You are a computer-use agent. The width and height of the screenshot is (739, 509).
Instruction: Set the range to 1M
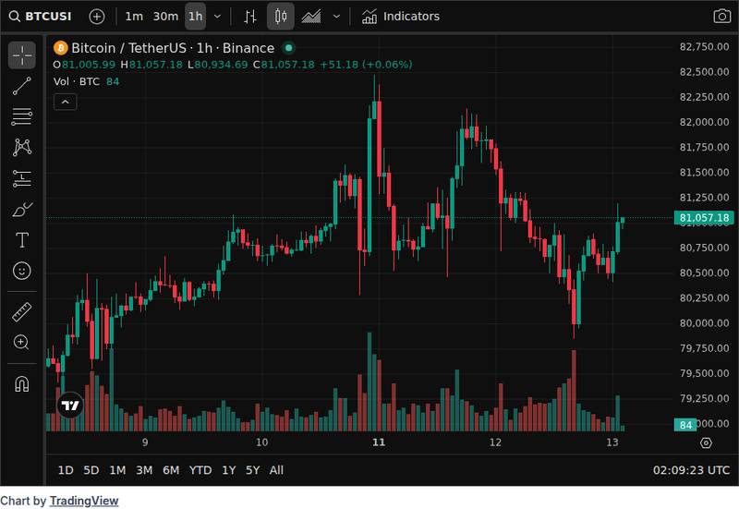coord(117,470)
